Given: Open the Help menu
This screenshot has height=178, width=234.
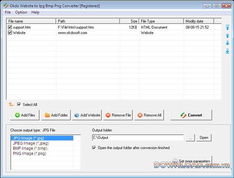Looking at the screenshot, I should point(35,12).
